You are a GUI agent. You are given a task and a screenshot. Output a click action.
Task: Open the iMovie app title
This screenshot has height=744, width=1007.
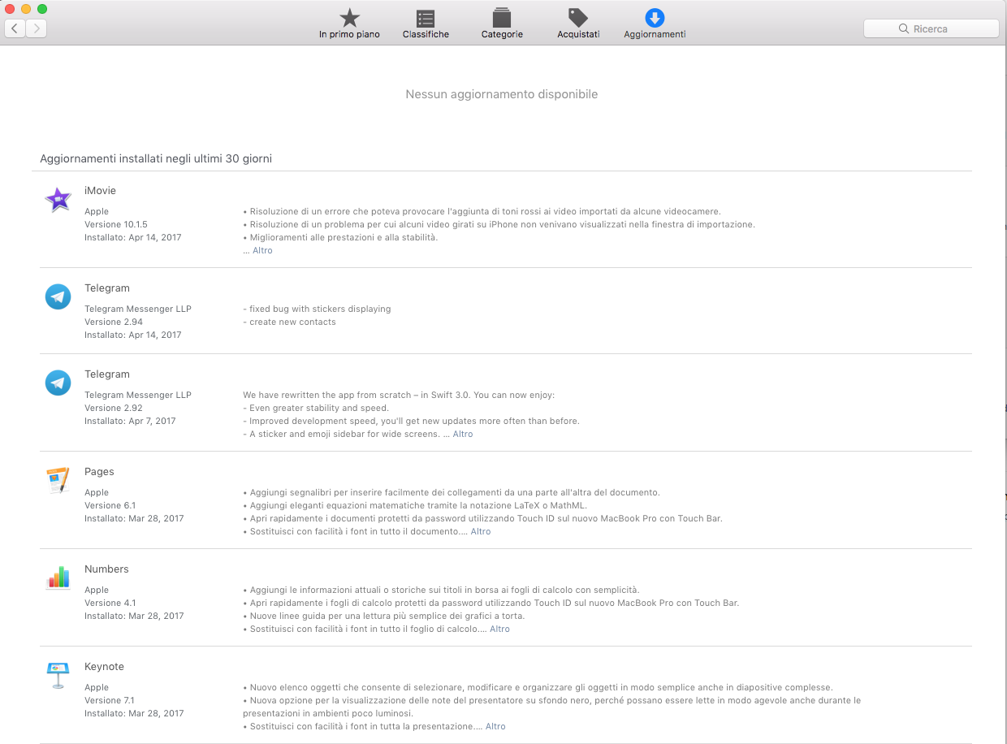(x=100, y=191)
